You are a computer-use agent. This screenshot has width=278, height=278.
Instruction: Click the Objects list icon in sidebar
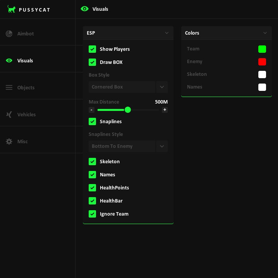tap(9, 87)
